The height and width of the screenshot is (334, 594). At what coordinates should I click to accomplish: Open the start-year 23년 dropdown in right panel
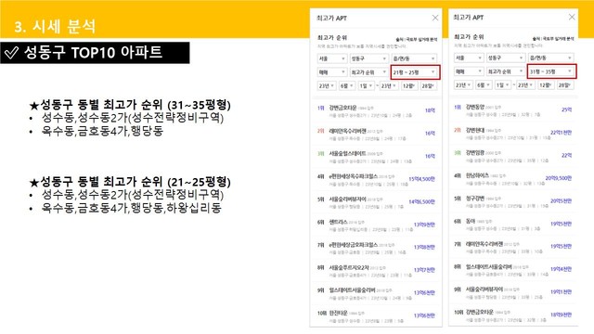463,85
